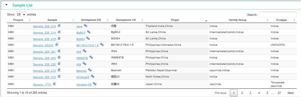Click the icon next to Sample_226_213
This screenshot has height=97, width=301.
click(59, 26)
